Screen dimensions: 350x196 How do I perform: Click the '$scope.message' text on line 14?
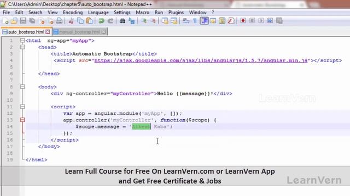click(x=97, y=127)
